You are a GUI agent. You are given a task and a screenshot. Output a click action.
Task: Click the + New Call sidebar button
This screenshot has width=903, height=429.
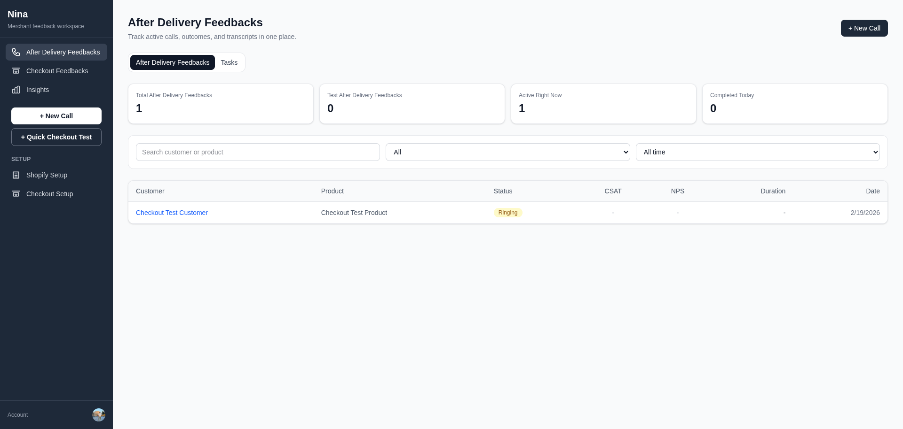coord(56,116)
